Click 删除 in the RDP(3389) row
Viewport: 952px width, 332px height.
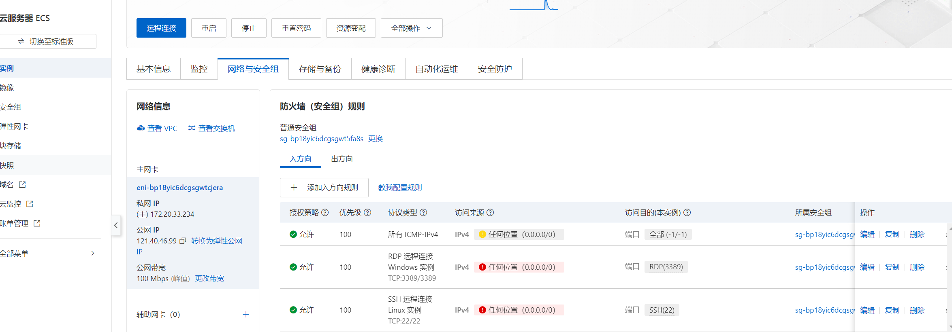point(917,267)
